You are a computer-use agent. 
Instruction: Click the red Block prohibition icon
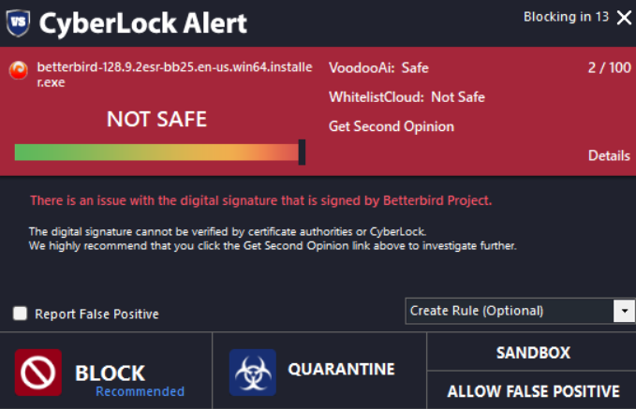(x=38, y=372)
